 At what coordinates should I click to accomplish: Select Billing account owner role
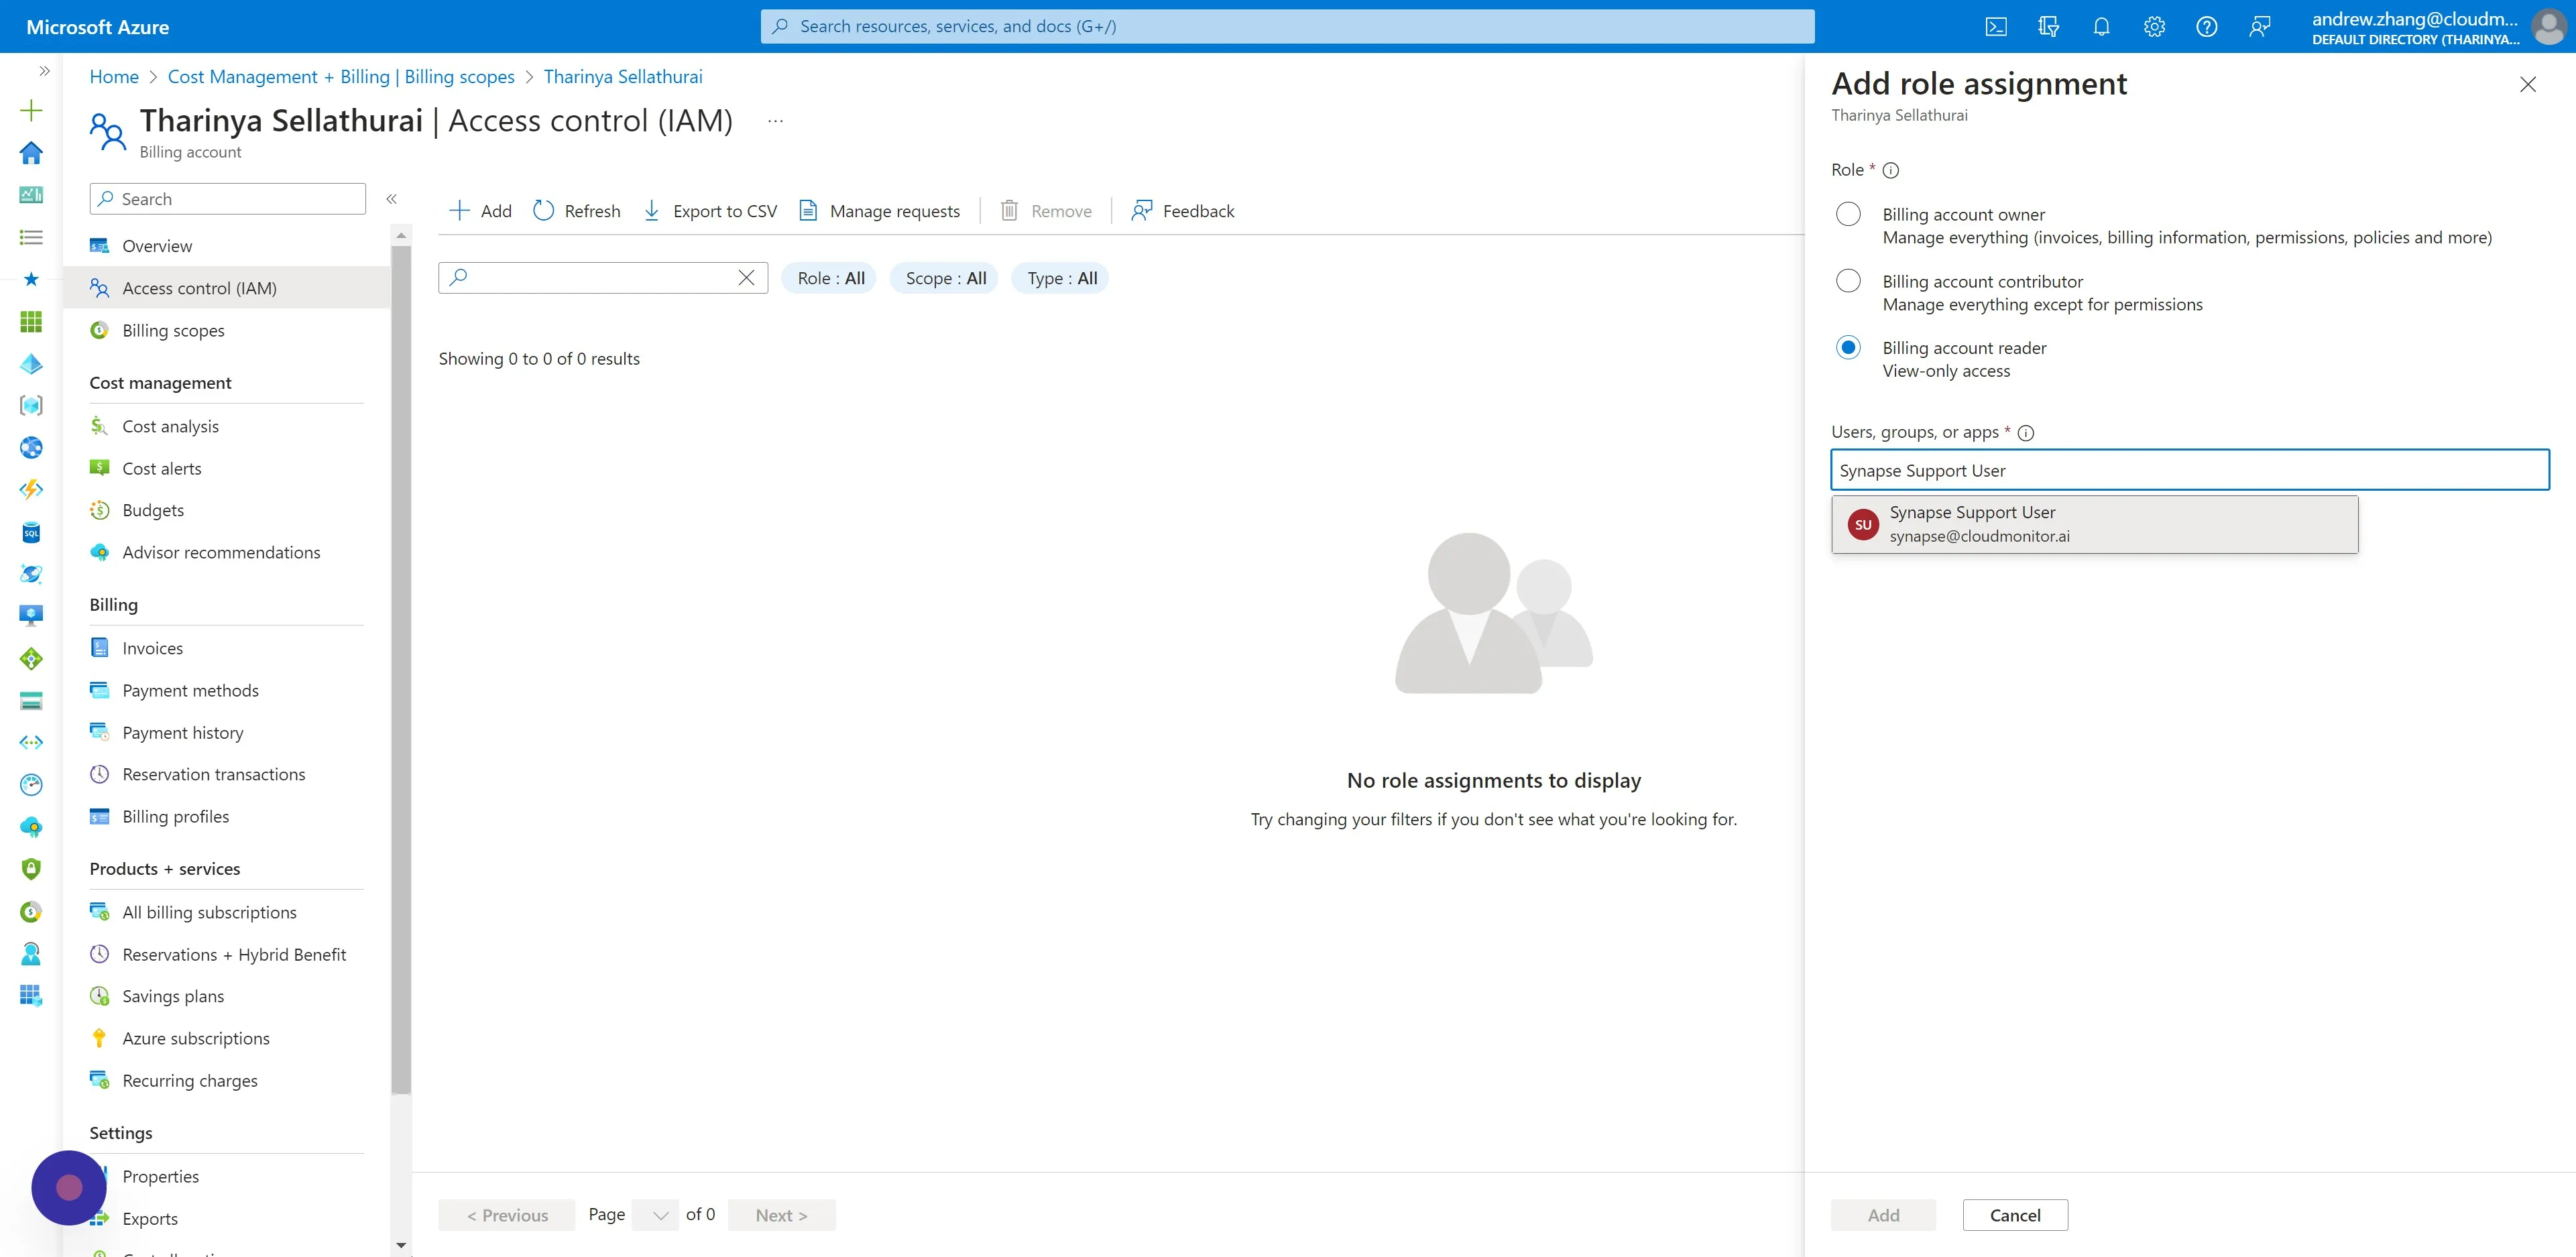pos(1848,214)
